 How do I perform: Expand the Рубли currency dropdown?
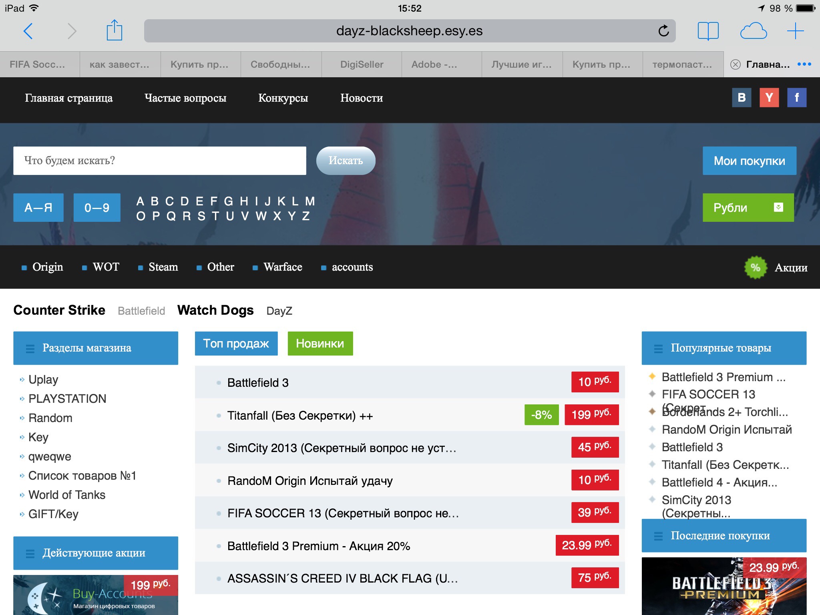pos(748,207)
